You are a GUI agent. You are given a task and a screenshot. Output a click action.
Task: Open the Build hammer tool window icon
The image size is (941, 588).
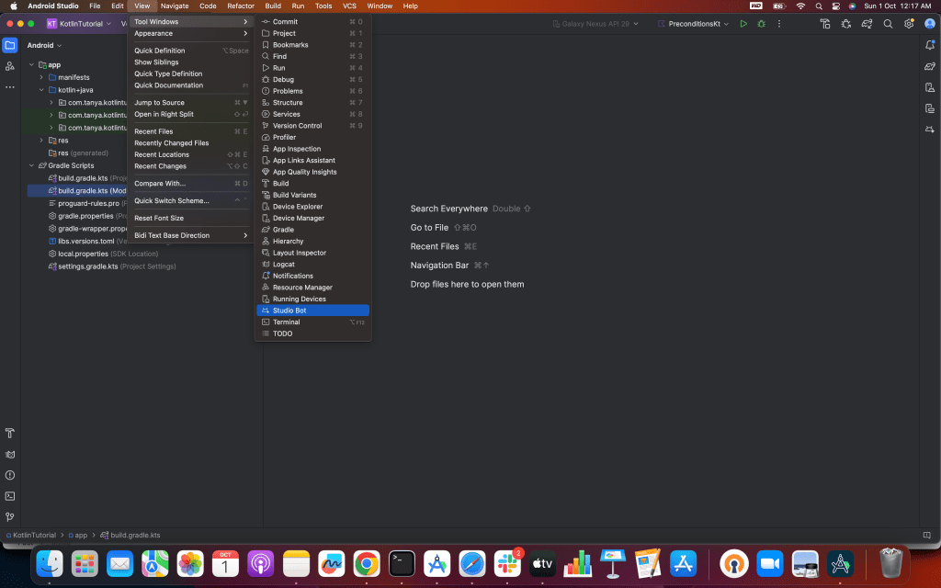click(10, 433)
